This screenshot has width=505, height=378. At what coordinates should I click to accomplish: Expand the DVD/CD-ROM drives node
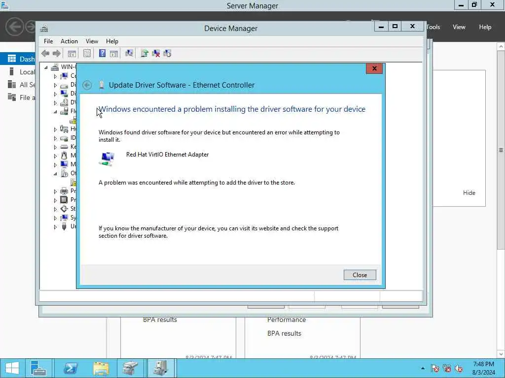(55, 103)
